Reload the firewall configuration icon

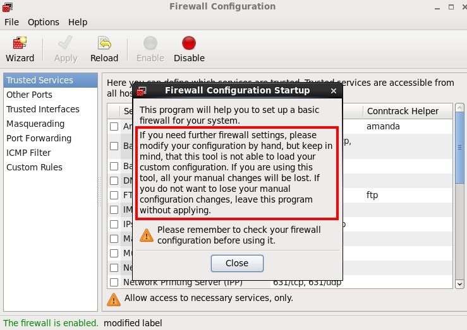(x=104, y=43)
